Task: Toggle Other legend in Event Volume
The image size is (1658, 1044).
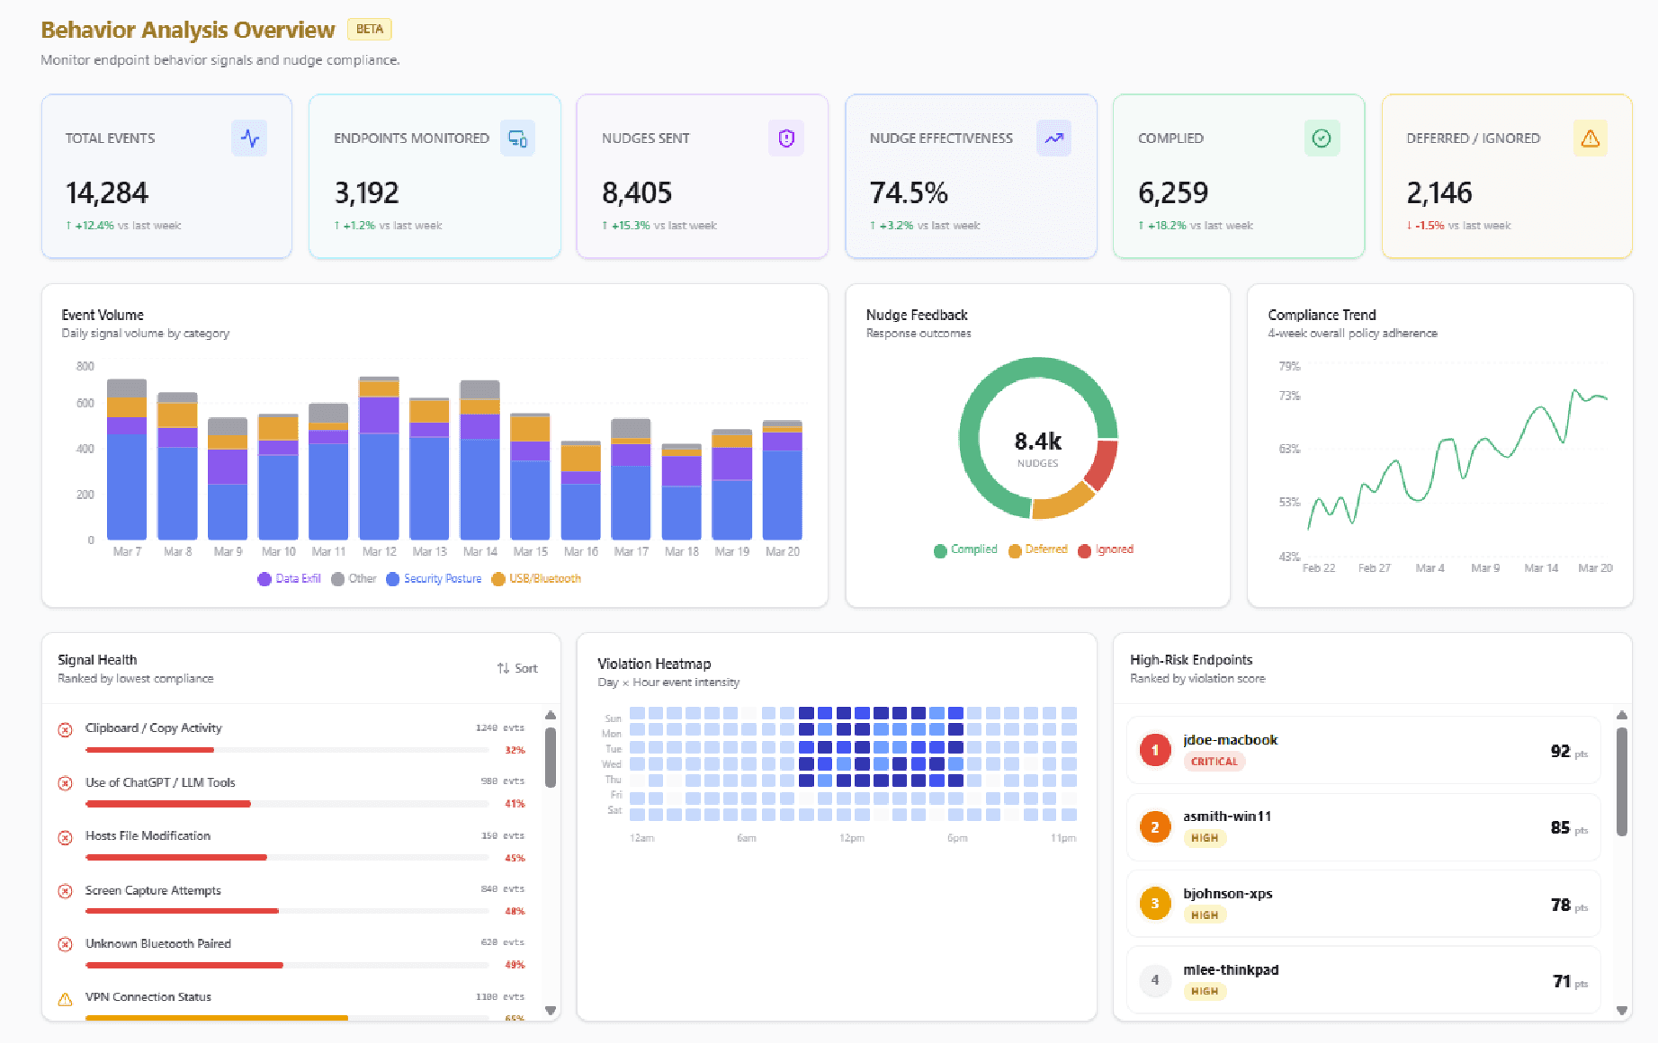Action: tap(354, 579)
